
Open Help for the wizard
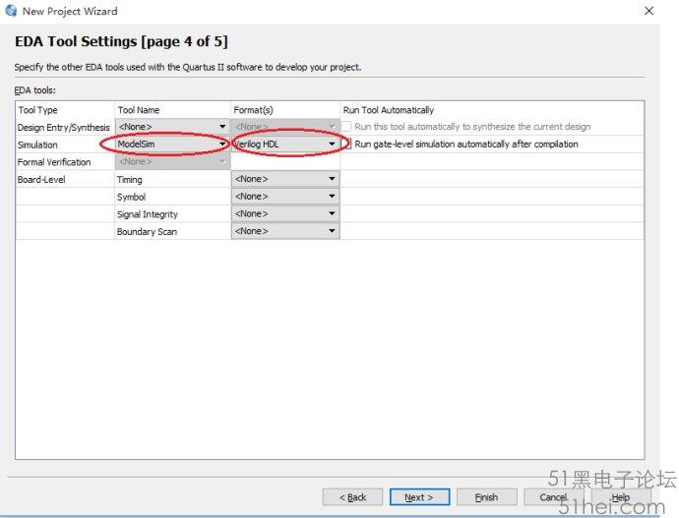[x=621, y=497]
